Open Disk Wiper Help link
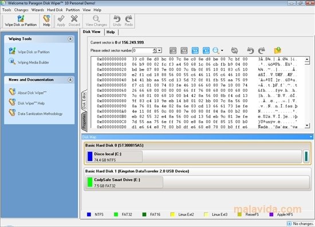 point(31,103)
